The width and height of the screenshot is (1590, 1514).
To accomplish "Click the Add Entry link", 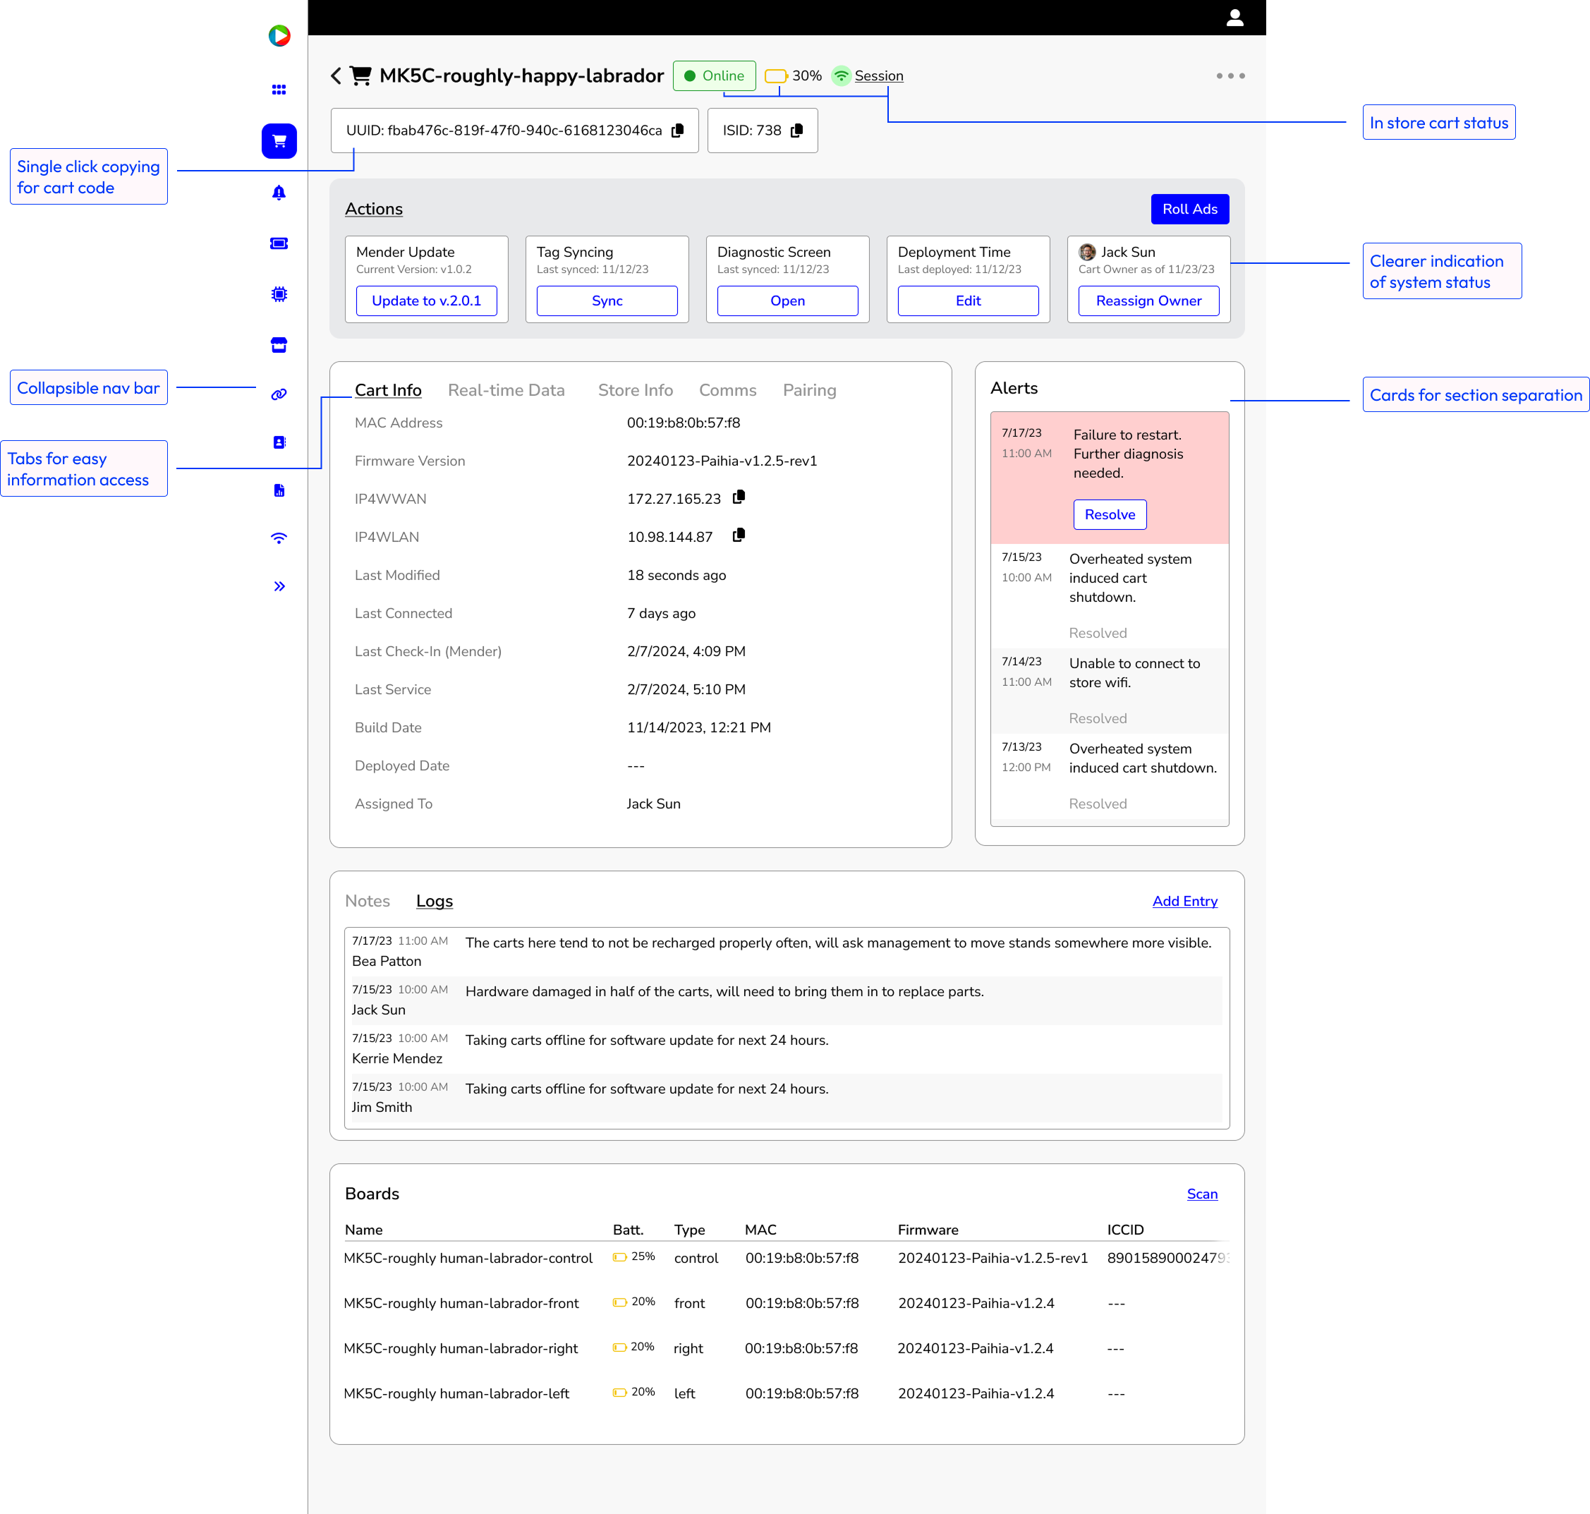I will click(1185, 902).
